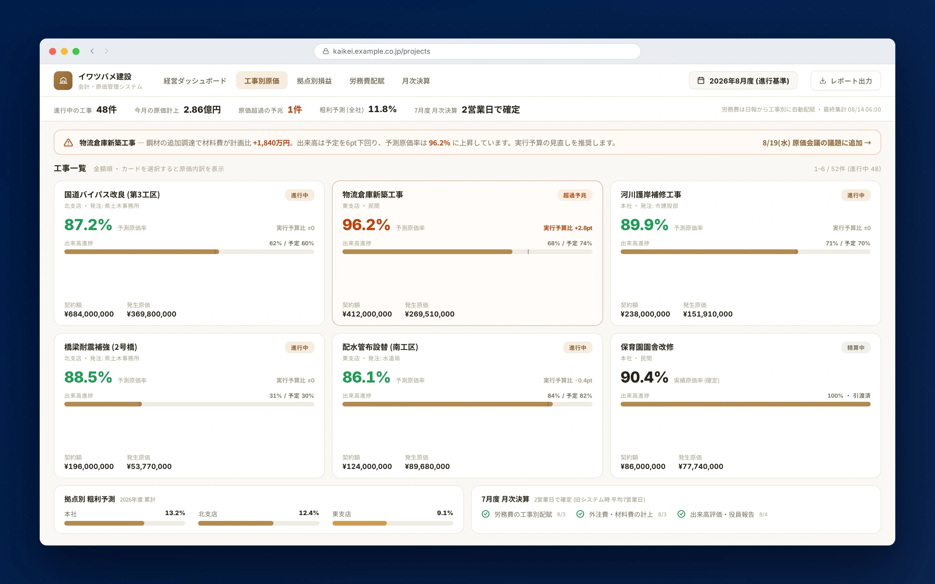This screenshot has width=935, height=584.
Task: Click the 今月の原価計上 2.86億円 stat
Action: [x=177, y=110]
